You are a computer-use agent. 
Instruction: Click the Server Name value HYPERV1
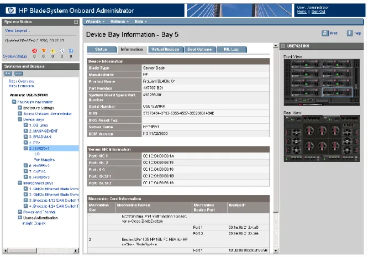pos(151,127)
